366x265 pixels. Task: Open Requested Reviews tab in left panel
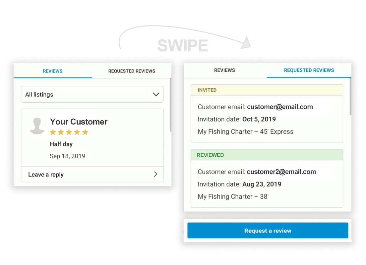click(x=132, y=71)
